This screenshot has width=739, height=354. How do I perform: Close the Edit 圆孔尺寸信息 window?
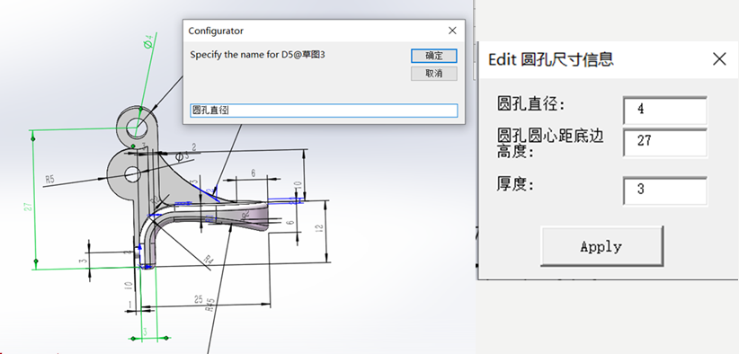pyautogui.click(x=719, y=58)
